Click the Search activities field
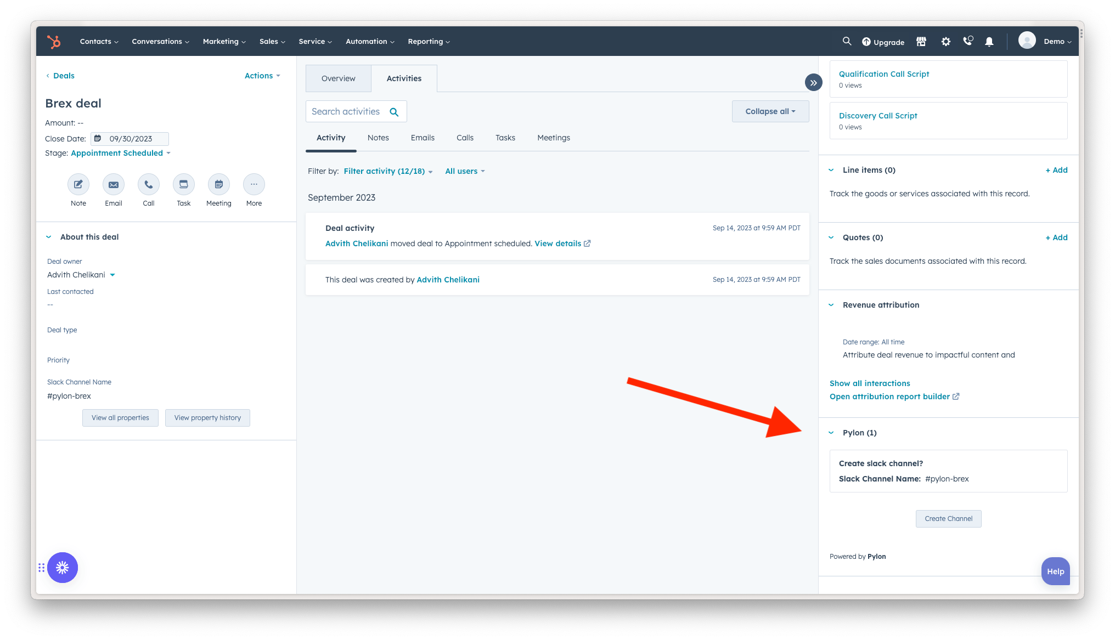Screen dimensions: 1115x640 (356, 111)
